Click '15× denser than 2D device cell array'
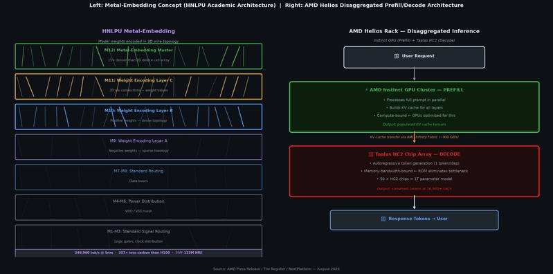553x274 pixels. (x=138, y=60)
